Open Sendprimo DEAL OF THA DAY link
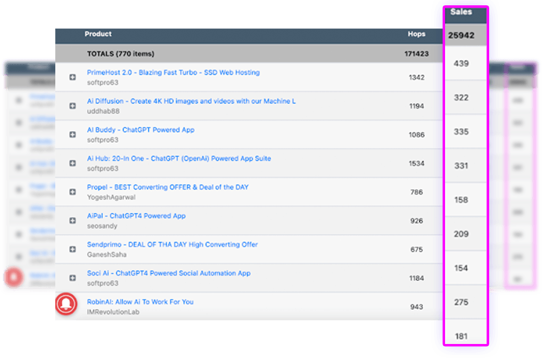Screen dimensions: 542x359 172,244
